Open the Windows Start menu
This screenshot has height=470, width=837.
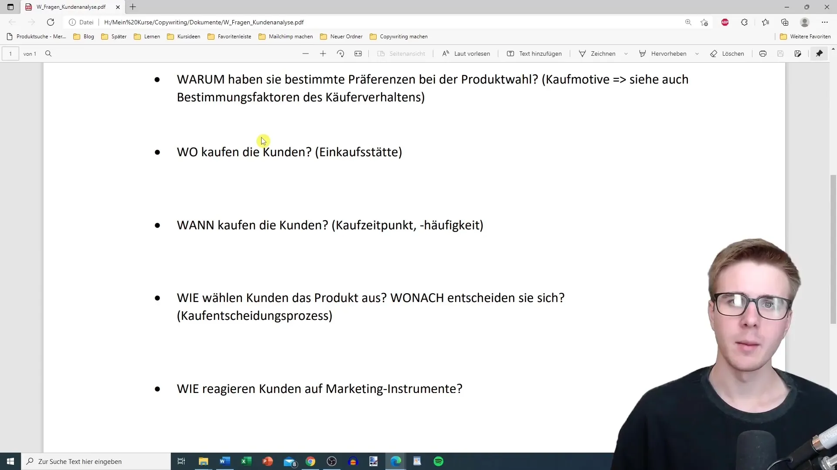pyautogui.click(x=10, y=461)
